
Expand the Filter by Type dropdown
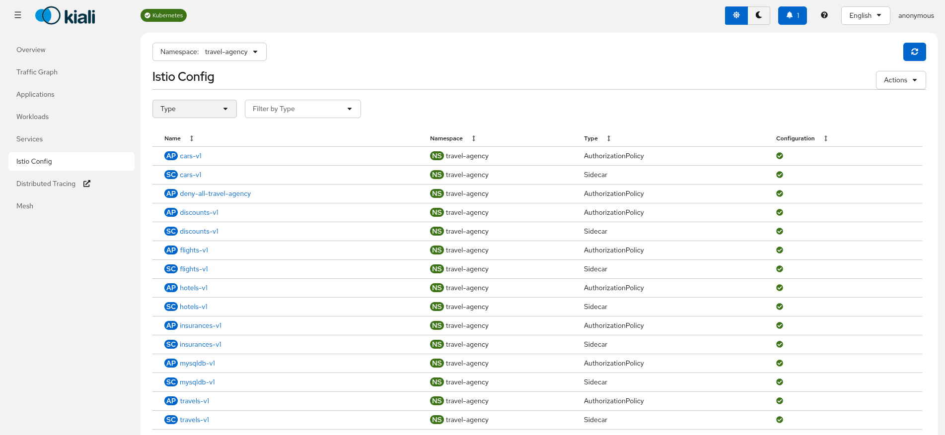(x=302, y=109)
